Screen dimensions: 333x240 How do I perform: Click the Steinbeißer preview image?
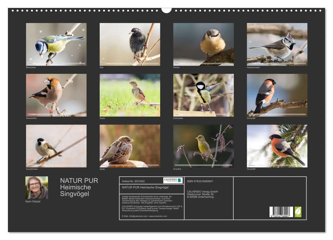pyautogui.click(x=56, y=95)
